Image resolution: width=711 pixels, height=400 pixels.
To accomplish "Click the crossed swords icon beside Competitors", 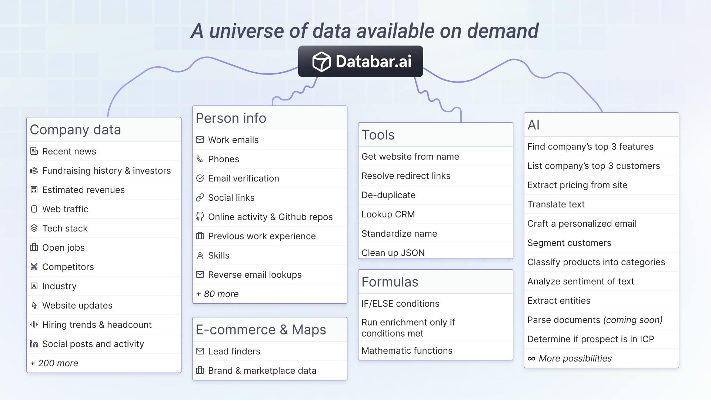I will [x=34, y=267].
